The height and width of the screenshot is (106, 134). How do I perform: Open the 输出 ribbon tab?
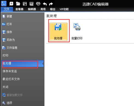(53, 9)
